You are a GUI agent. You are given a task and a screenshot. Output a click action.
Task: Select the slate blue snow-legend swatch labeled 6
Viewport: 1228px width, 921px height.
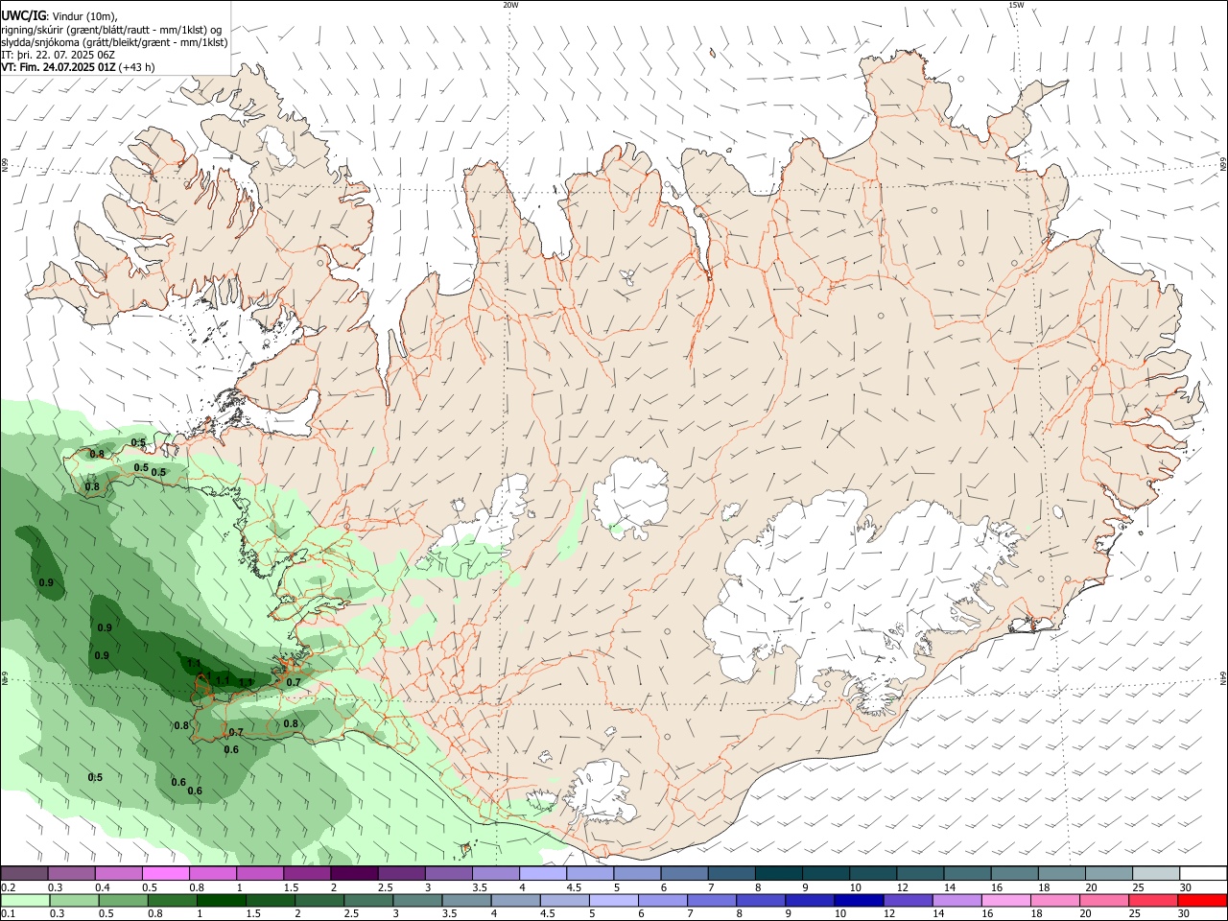click(x=683, y=873)
